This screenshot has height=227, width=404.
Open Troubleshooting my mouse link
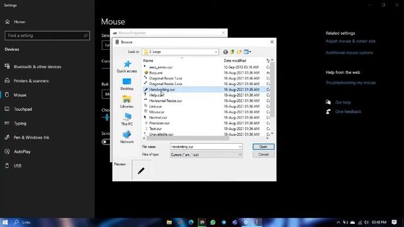(351, 83)
